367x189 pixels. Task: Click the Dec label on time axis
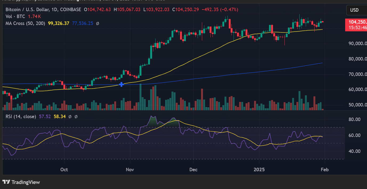[193, 170]
